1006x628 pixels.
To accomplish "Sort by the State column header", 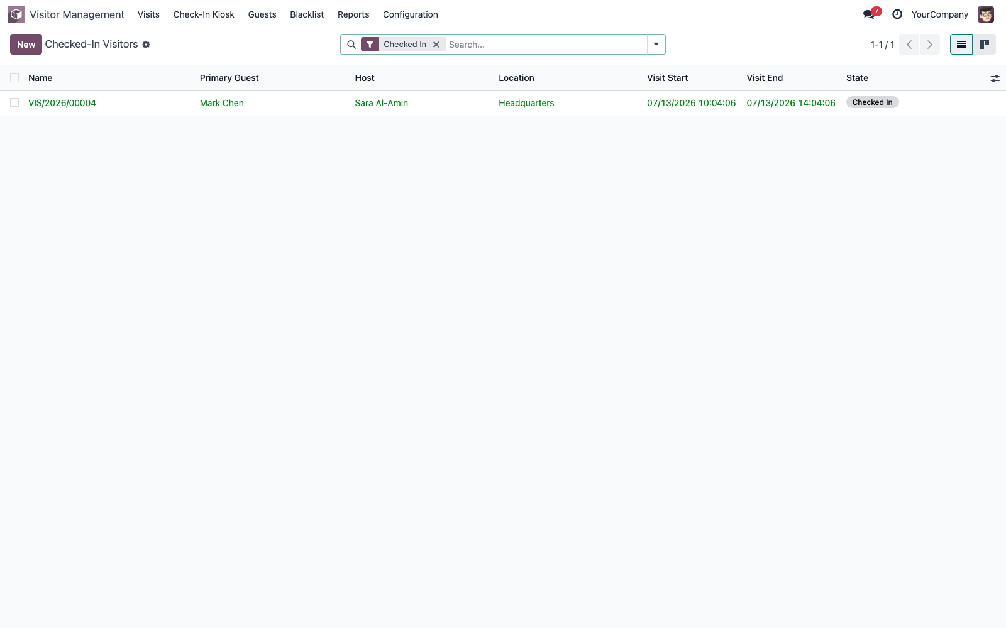I will coord(857,78).
